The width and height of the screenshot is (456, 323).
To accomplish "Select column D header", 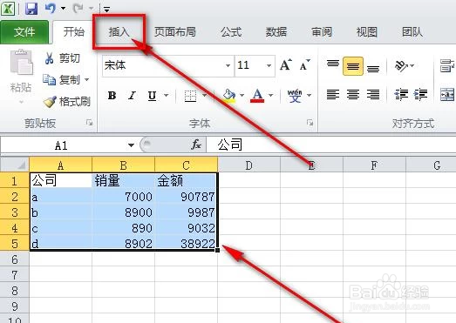I will click(249, 165).
